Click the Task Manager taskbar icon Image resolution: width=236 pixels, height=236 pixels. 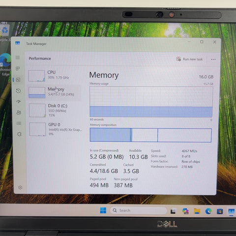(231, 211)
